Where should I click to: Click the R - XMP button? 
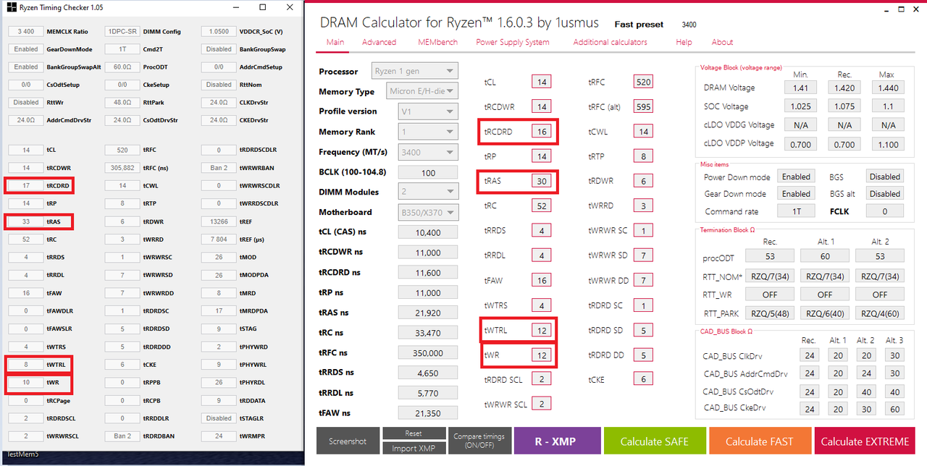coord(557,441)
